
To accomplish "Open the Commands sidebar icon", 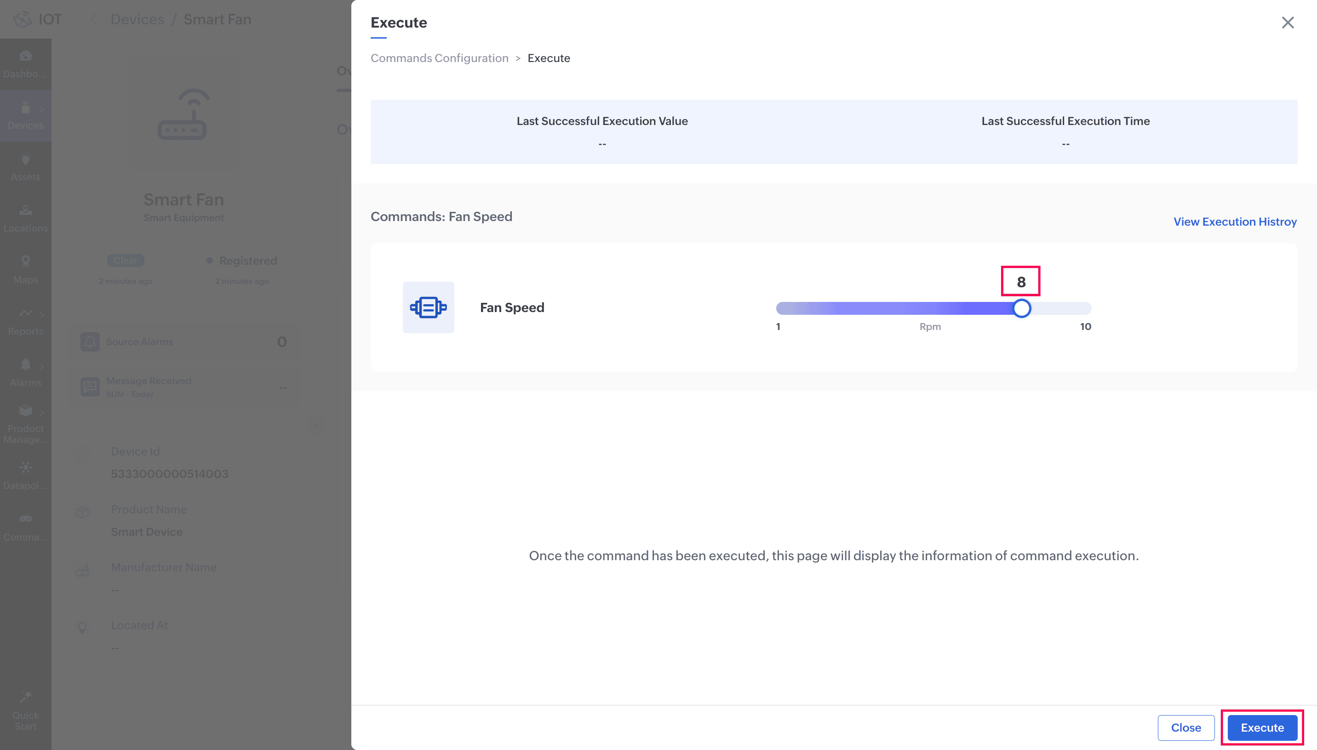I will pos(25,519).
